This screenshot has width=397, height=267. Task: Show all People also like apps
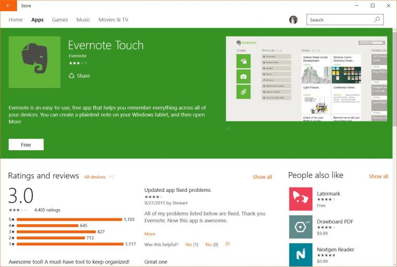(379, 176)
